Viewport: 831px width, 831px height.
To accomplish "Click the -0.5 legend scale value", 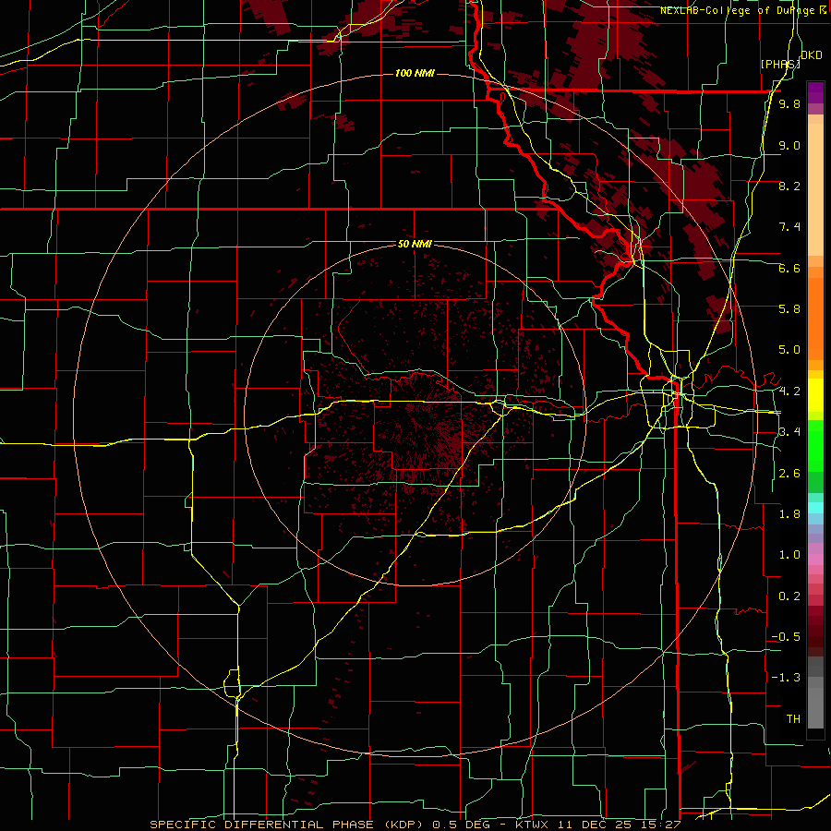I will click(786, 637).
